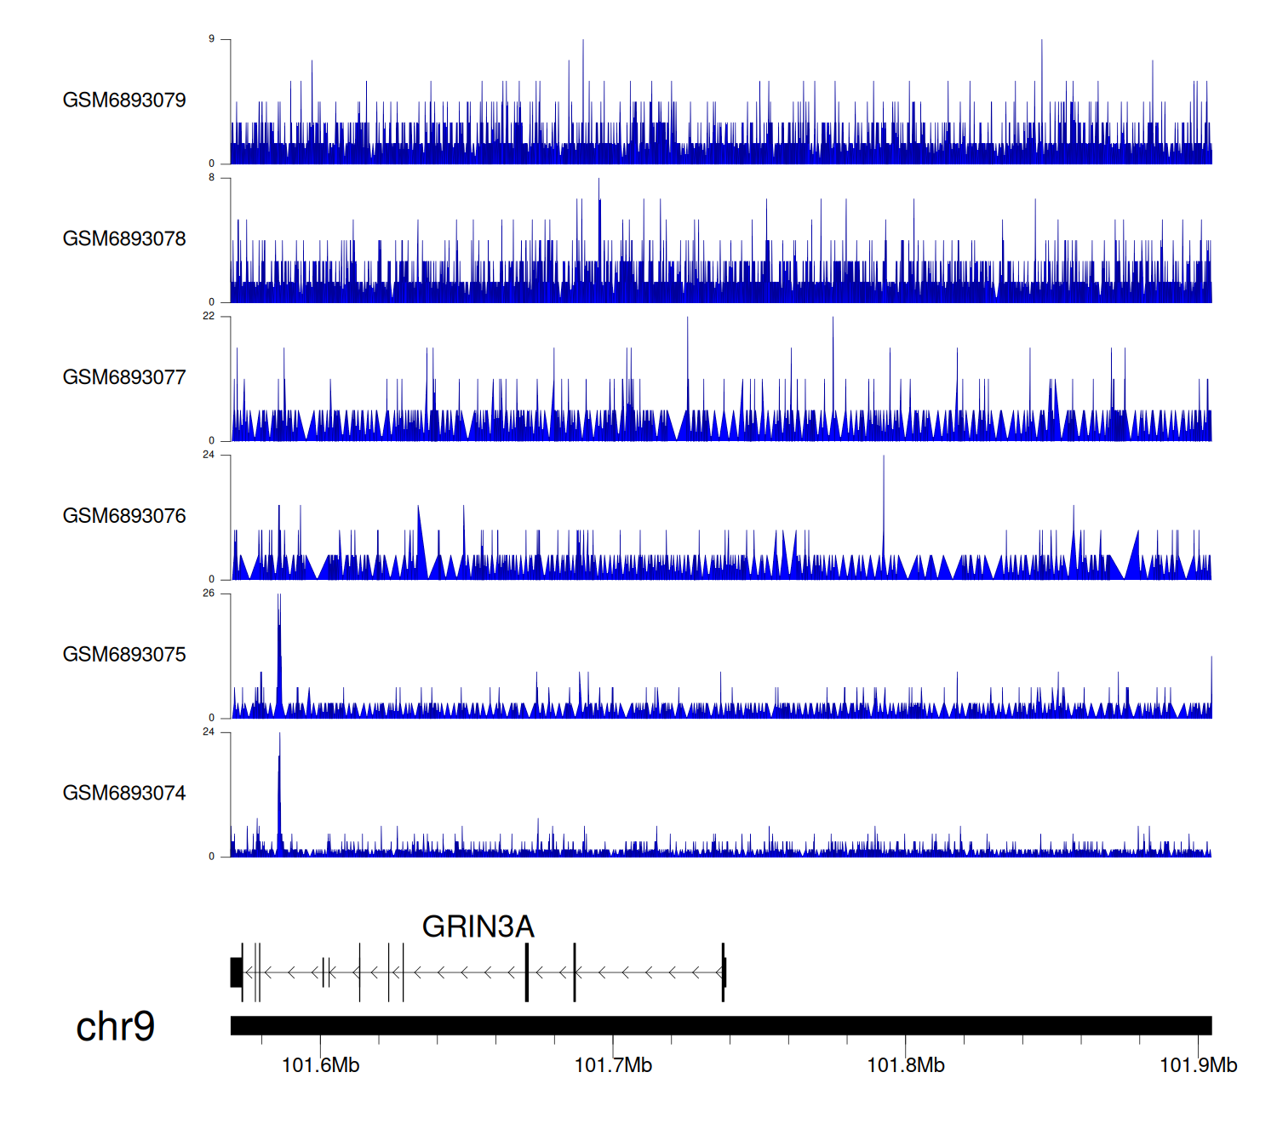Click the black chr9 ideogram bar
The width and height of the screenshot is (1277, 1124).
pos(720,1025)
